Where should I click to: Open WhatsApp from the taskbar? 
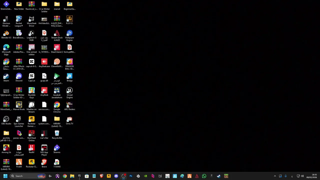pyautogui.click(x=204, y=176)
